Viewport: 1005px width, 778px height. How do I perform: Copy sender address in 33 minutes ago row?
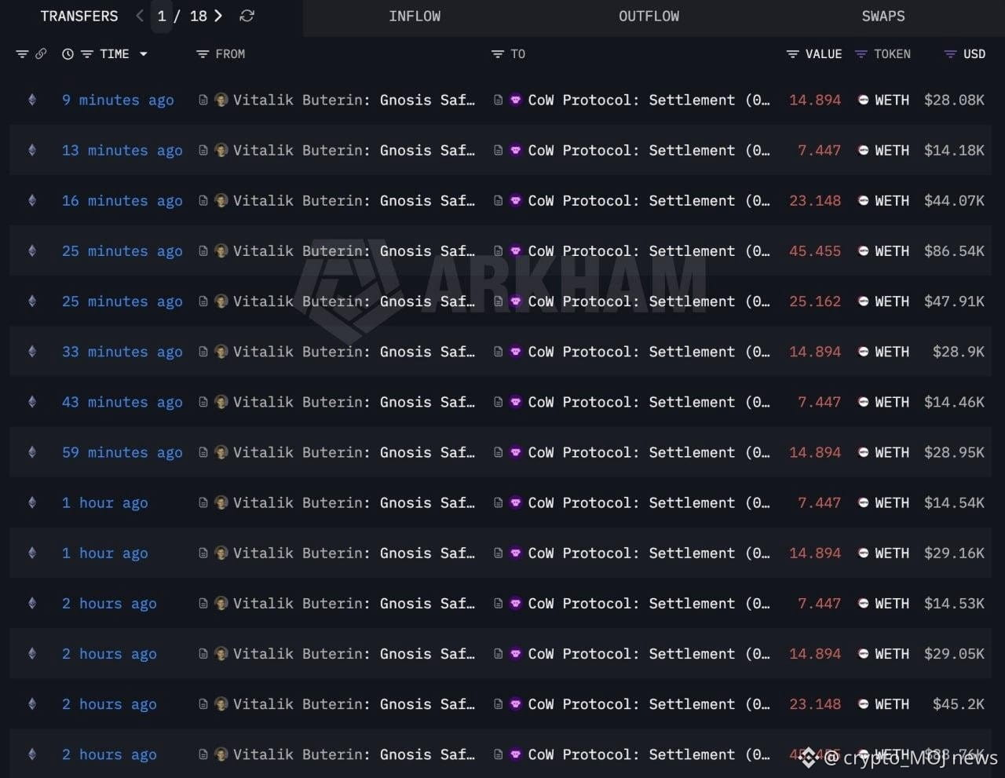tap(203, 352)
